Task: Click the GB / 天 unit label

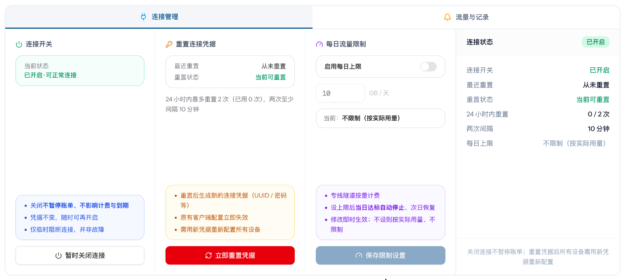Action: [x=379, y=93]
